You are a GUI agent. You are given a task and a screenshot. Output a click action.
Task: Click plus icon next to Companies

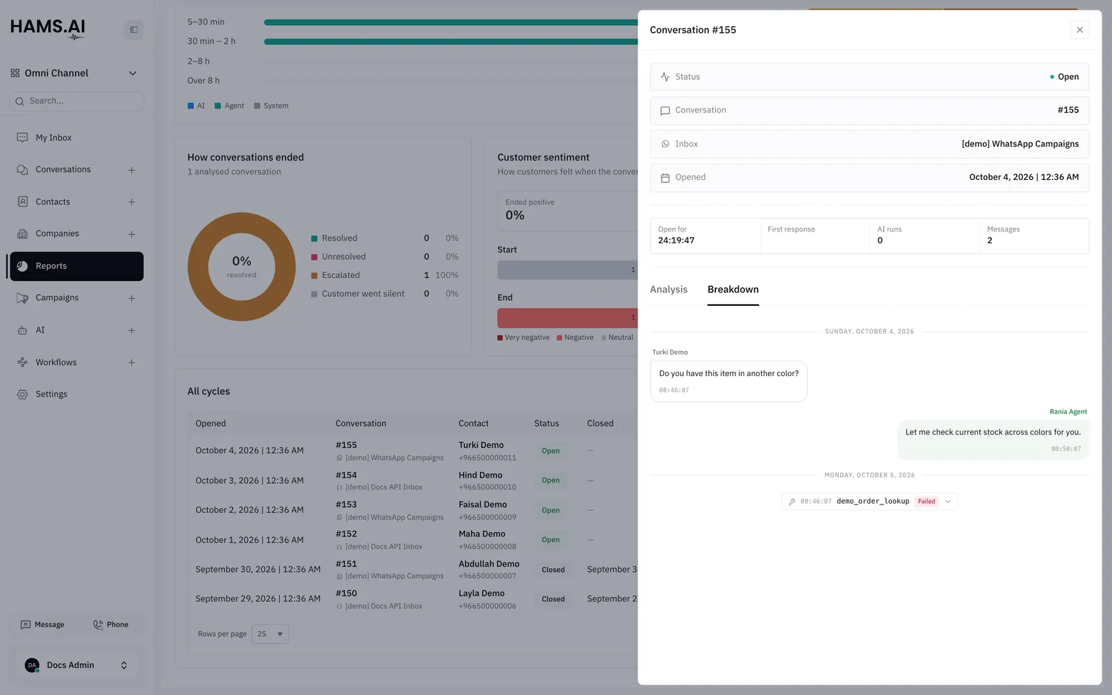click(131, 234)
